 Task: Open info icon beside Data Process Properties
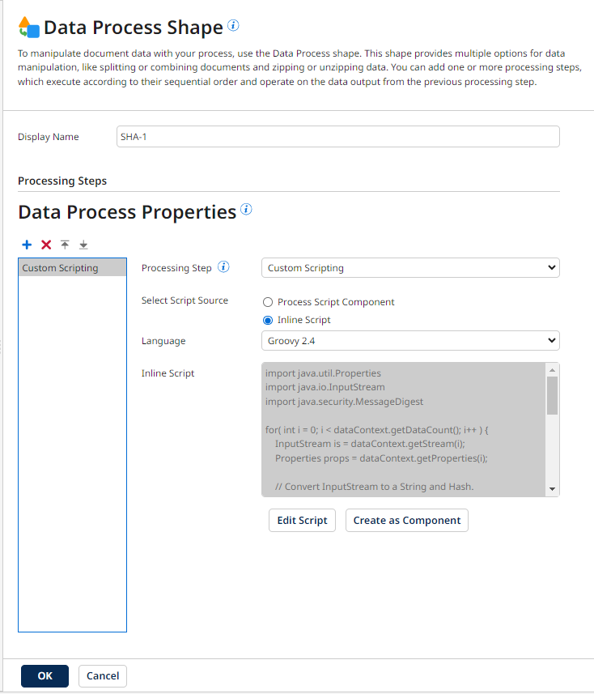click(246, 210)
